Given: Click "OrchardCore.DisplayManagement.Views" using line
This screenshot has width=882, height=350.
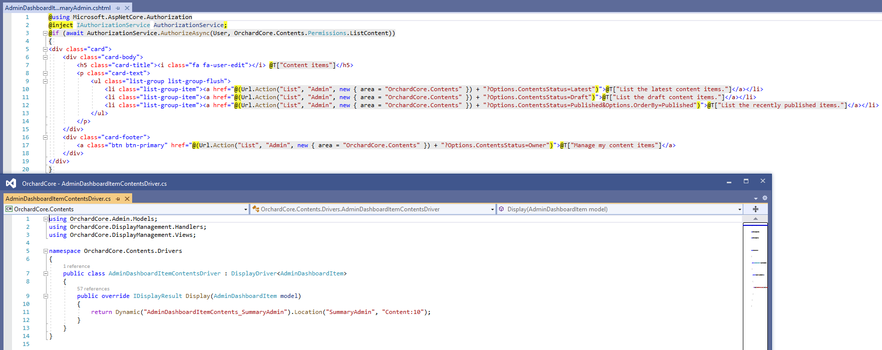Looking at the screenshot, I should 131,235.
